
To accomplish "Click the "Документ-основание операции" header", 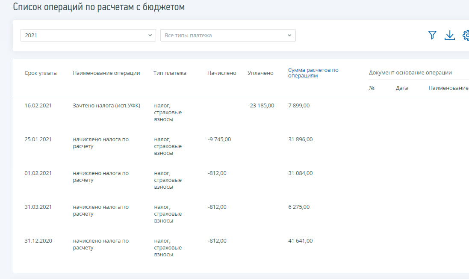I will [410, 73].
